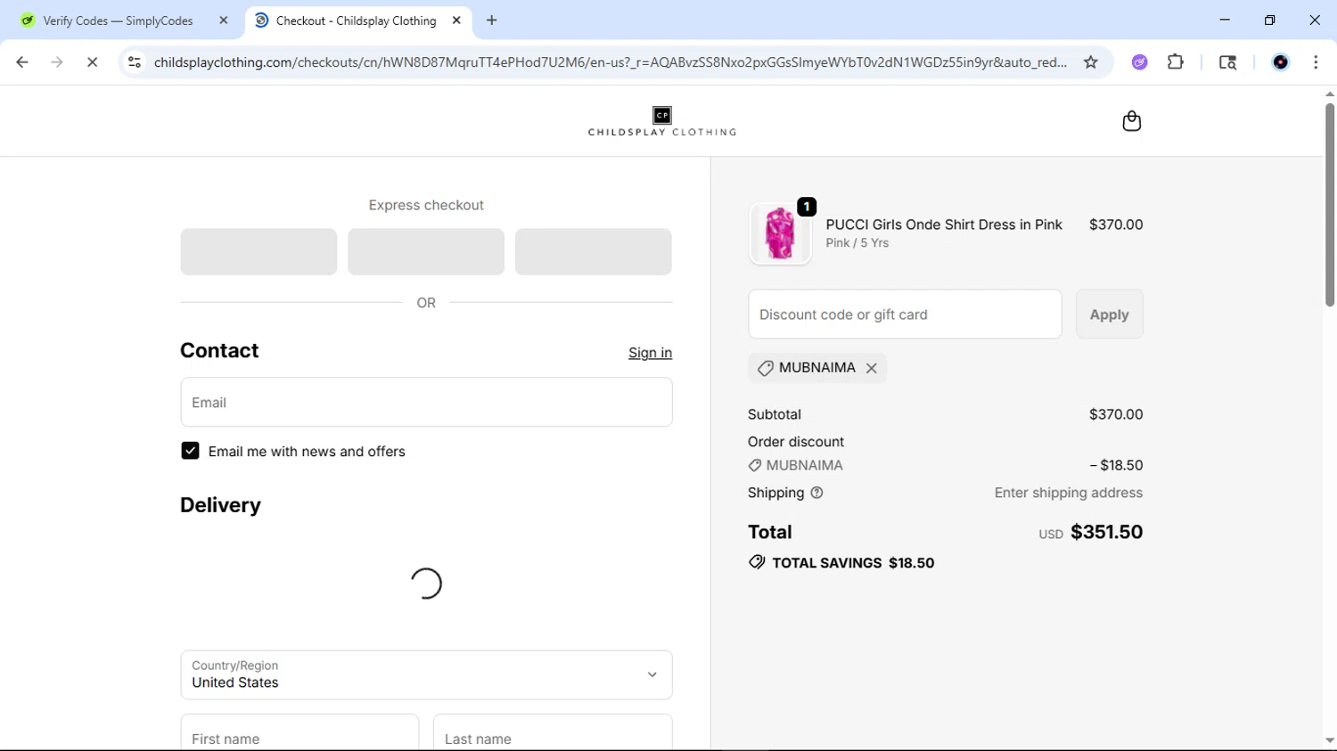1337x751 pixels.
Task: Click the Childsplay Clothing logo
Action: click(661, 121)
